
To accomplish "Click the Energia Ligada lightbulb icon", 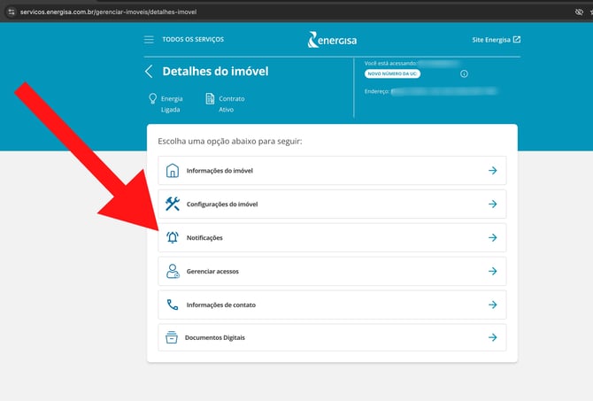I will coord(152,98).
